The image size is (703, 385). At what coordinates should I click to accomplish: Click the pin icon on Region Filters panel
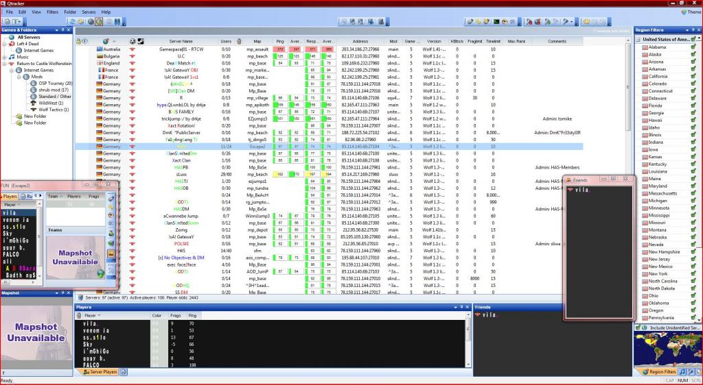pos(692,30)
